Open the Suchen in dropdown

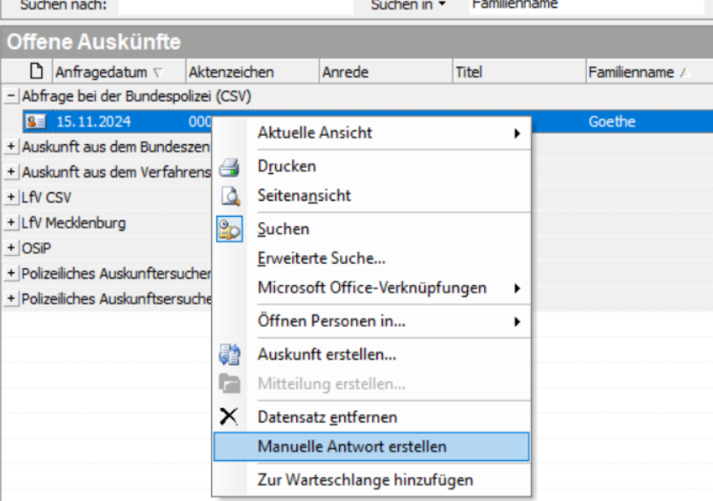[x=408, y=5]
